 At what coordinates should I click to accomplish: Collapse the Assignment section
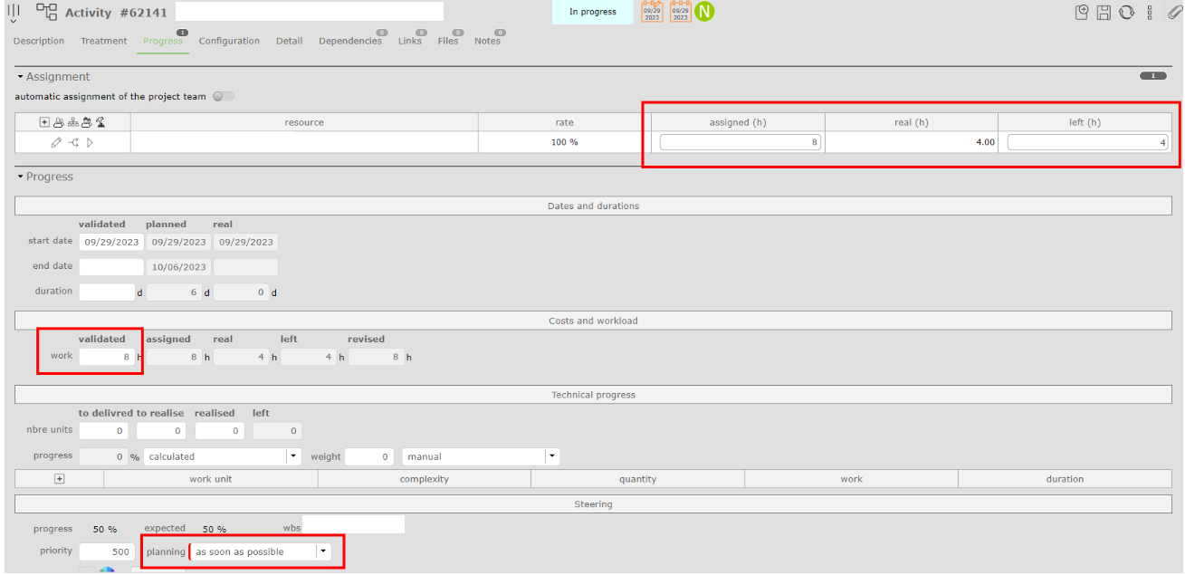point(20,77)
